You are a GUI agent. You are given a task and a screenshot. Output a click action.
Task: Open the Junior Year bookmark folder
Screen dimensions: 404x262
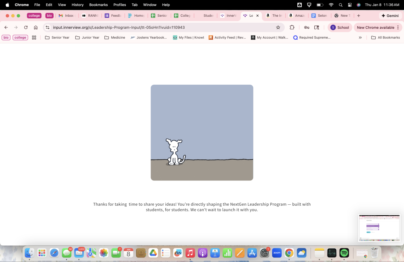(87, 37)
